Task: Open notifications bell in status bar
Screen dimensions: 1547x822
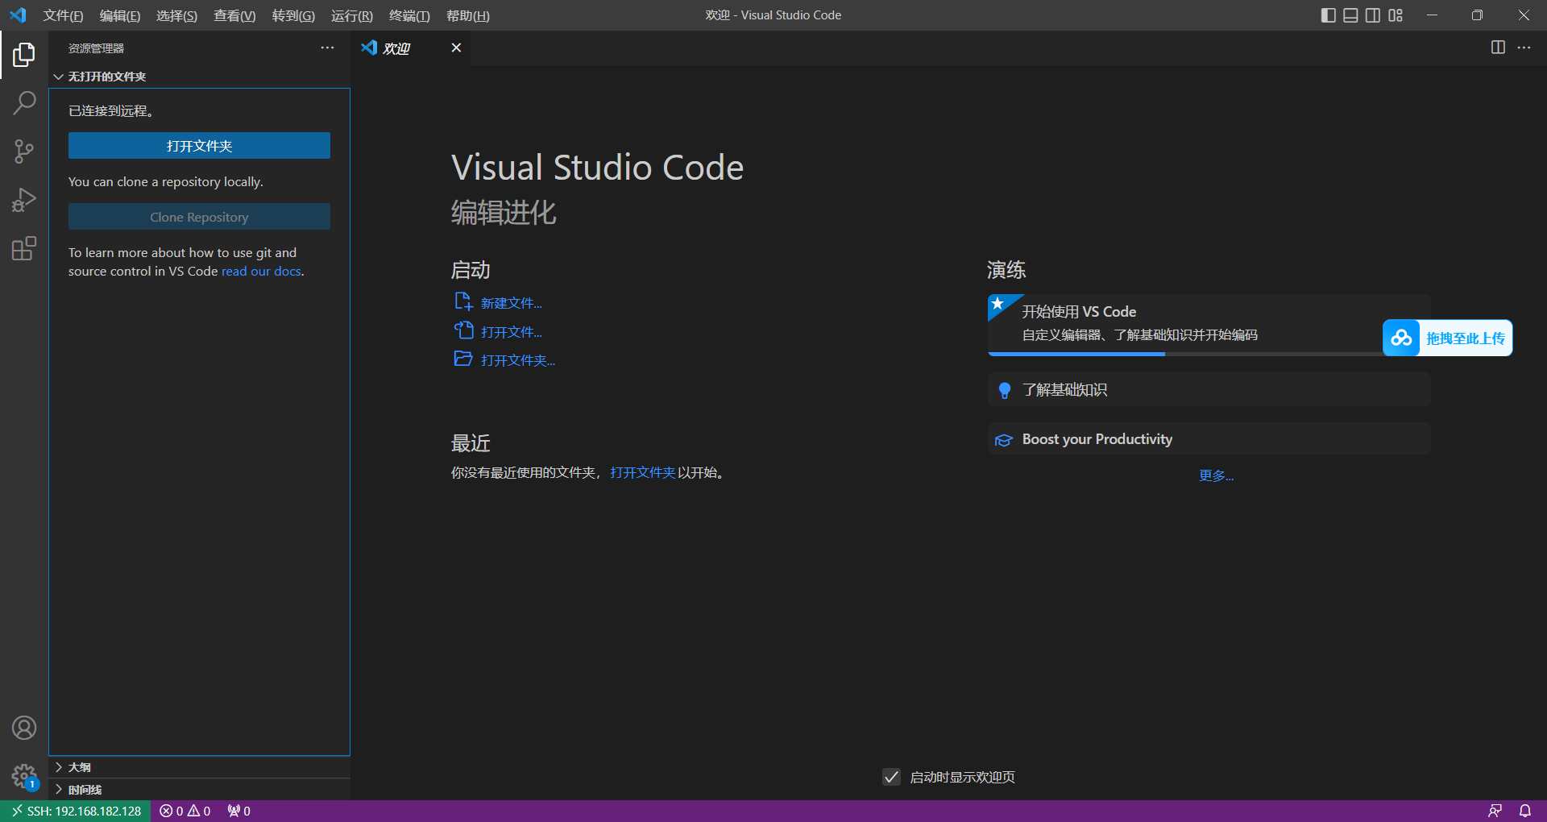Action: point(1525,811)
